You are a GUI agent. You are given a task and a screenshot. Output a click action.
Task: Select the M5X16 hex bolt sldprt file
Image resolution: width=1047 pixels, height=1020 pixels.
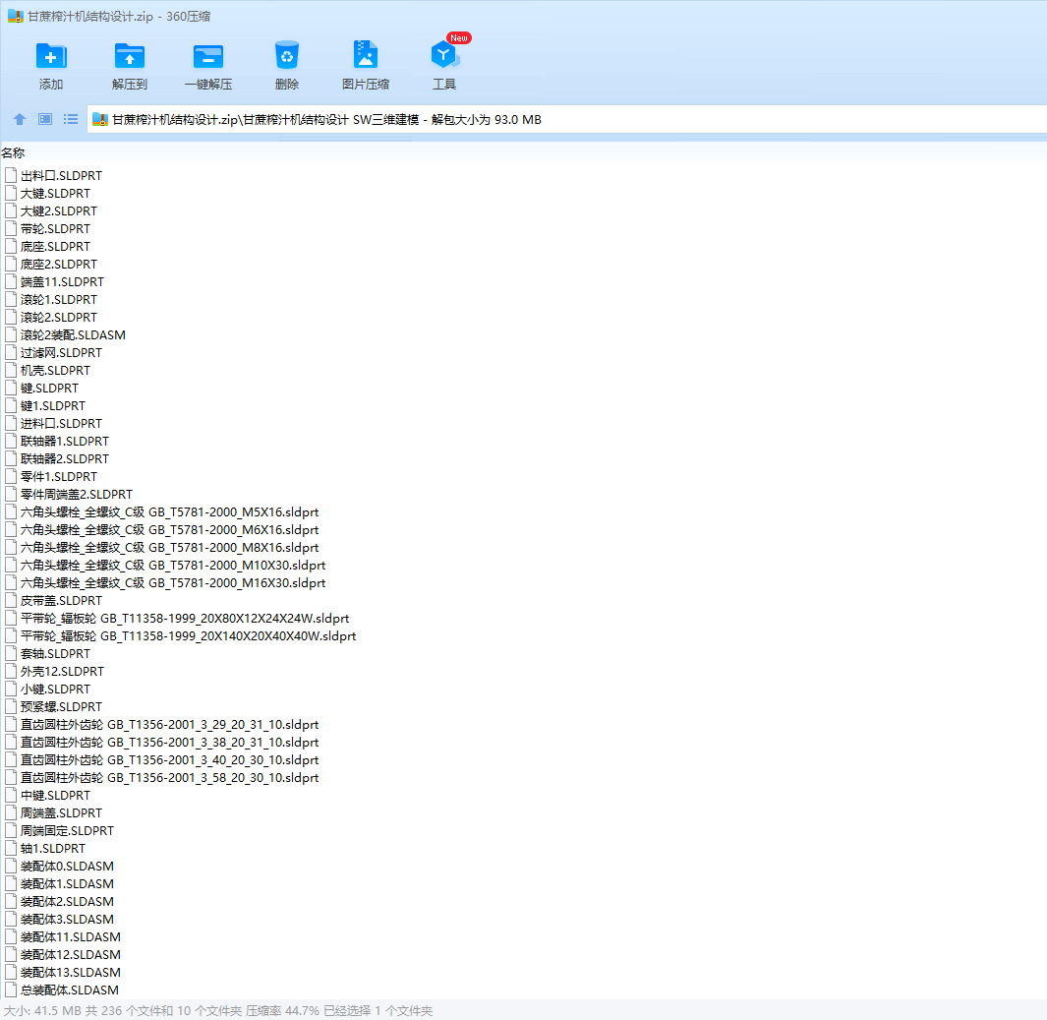170,511
